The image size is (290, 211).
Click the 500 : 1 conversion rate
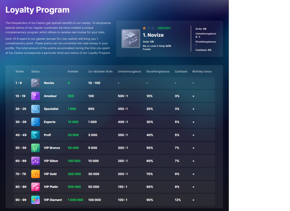(x=123, y=96)
